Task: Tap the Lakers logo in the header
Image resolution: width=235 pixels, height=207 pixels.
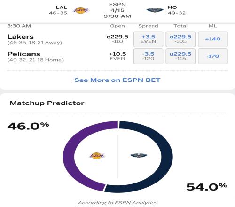Action: tap(81, 10)
